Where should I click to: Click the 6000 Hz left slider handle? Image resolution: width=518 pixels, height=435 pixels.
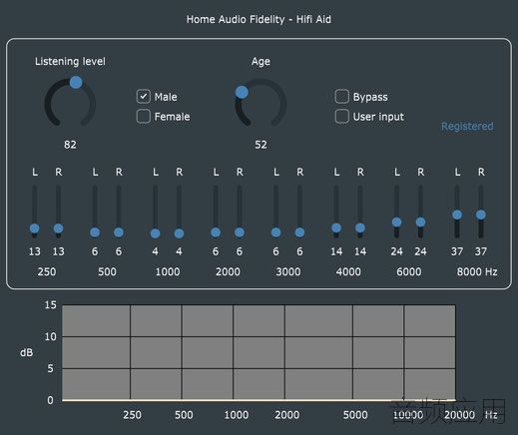click(396, 221)
